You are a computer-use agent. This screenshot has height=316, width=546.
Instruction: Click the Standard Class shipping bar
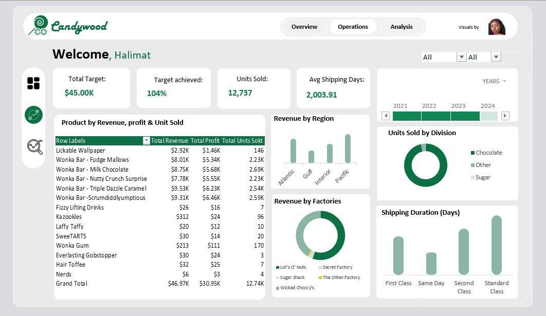497,245
